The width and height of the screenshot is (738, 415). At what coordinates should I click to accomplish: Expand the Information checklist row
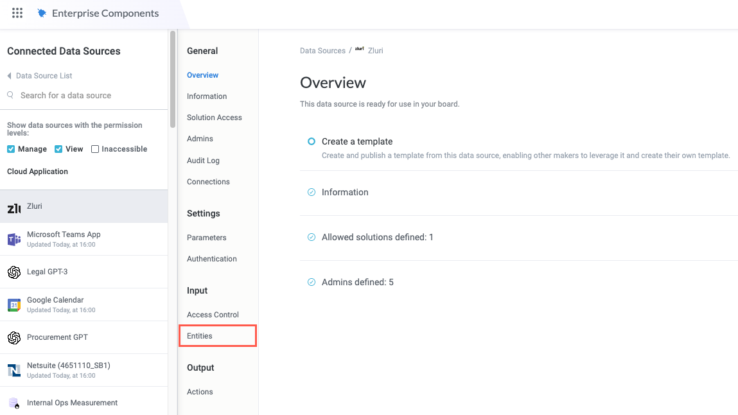(x=345, y=192)
